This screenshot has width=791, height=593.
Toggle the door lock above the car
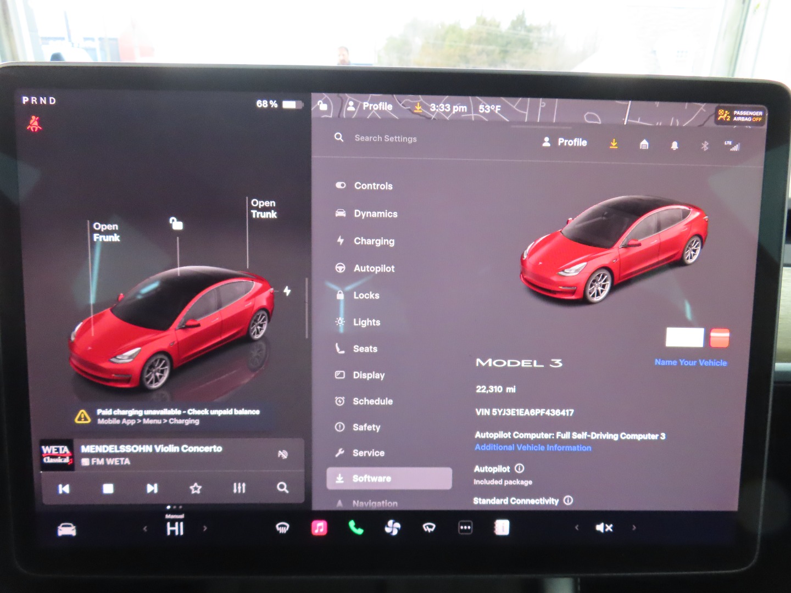tap(176, 223)
